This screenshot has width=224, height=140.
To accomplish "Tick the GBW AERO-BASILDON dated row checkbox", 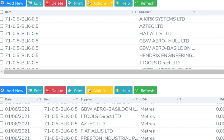I will [2, 109].
